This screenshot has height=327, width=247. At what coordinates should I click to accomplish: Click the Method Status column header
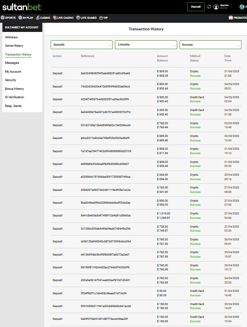[195, 58]
